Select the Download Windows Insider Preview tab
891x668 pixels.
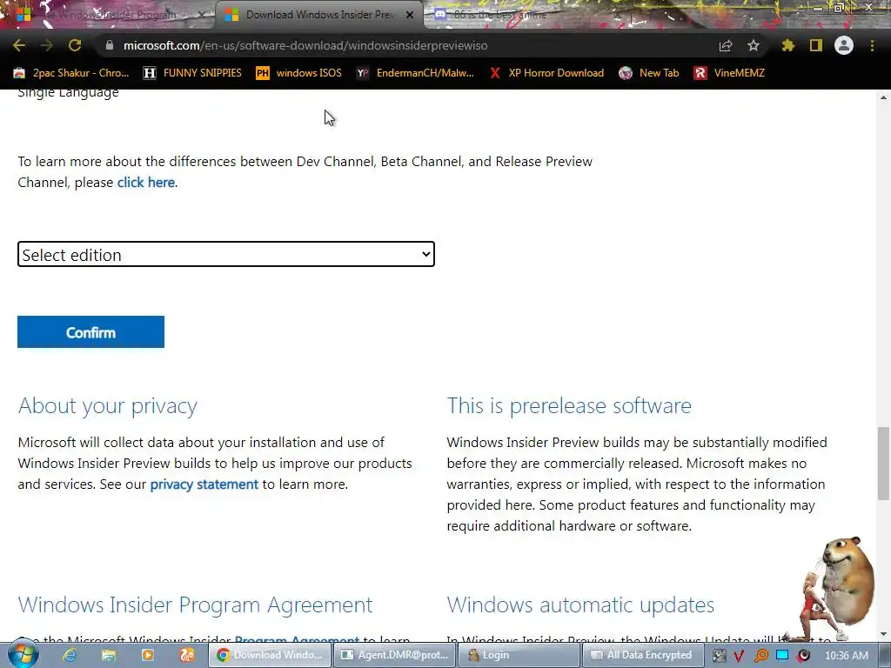(x=320, y=15)
